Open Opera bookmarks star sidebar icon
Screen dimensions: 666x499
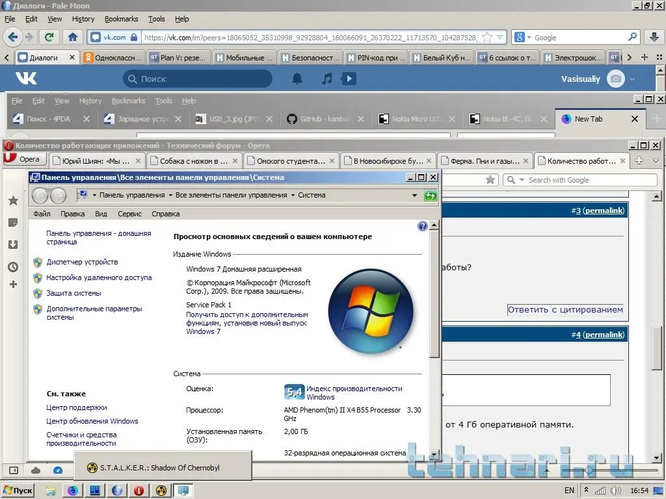point(14,200)
